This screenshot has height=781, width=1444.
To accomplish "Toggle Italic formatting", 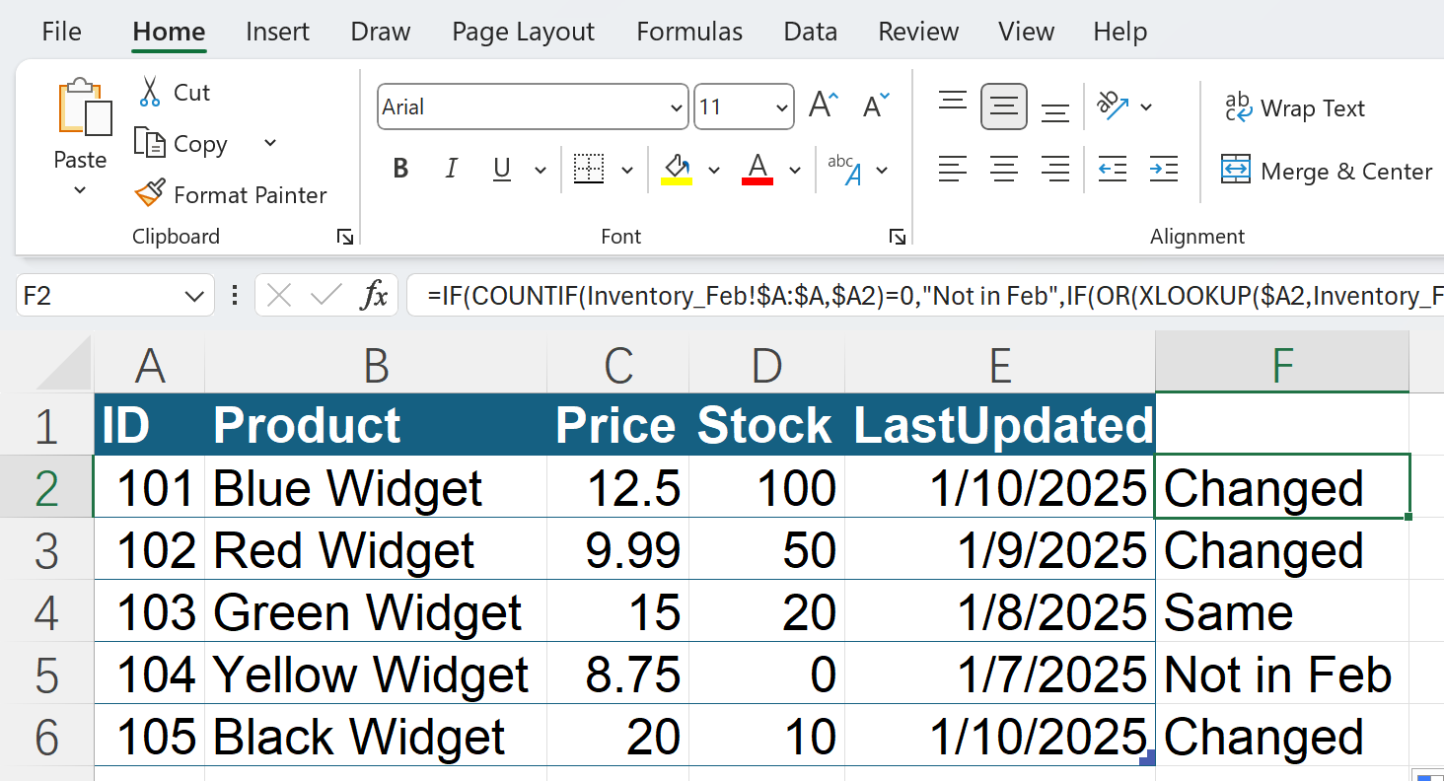I will coord(452,170).
